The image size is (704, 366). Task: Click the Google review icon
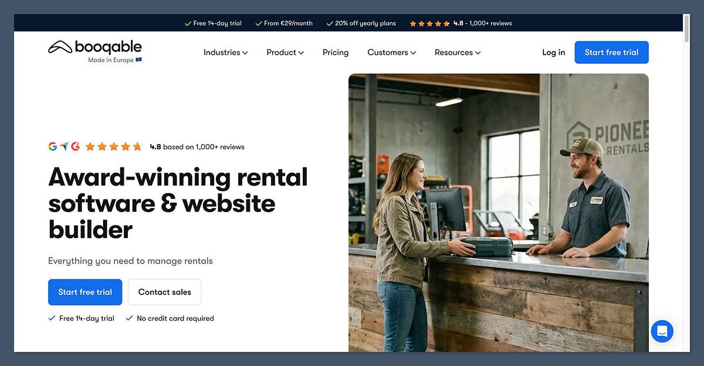point(53,146)
